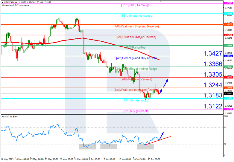Click the green 1.33667 price tag
Screen dimensions: 234x162
pos(228,67)
